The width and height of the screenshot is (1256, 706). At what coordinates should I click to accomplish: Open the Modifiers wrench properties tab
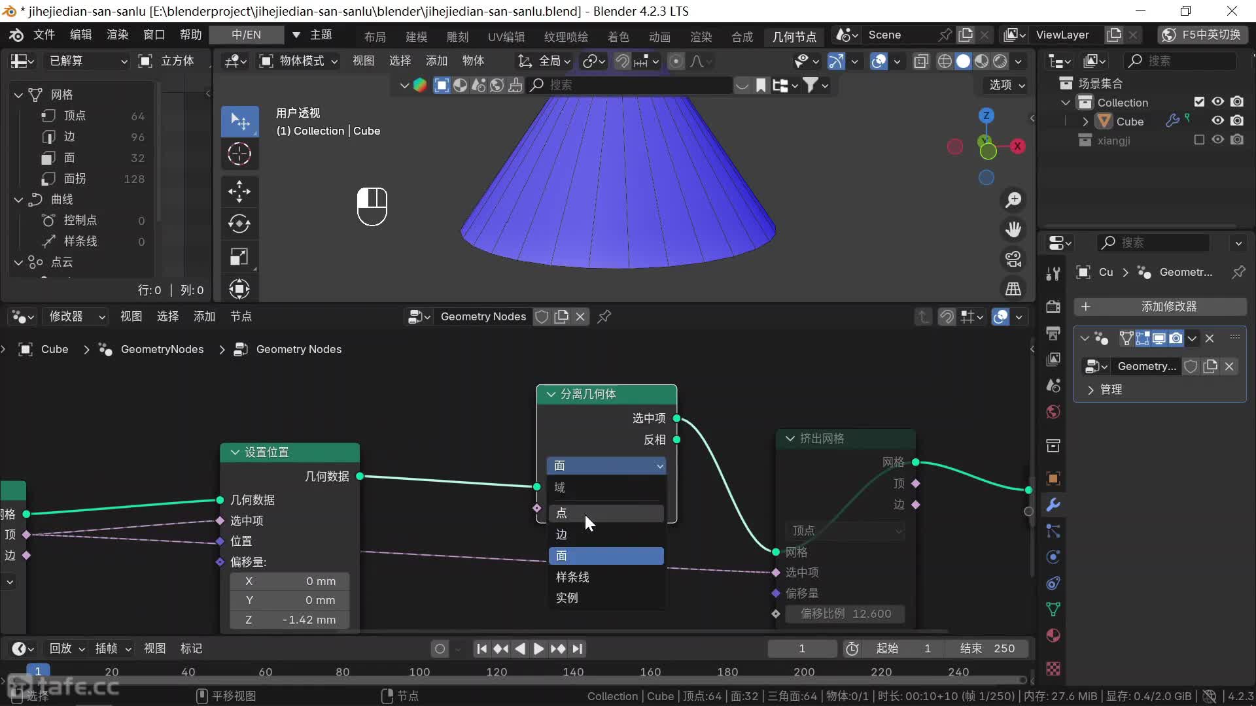pyautogui.click(x=1053, y=505)
